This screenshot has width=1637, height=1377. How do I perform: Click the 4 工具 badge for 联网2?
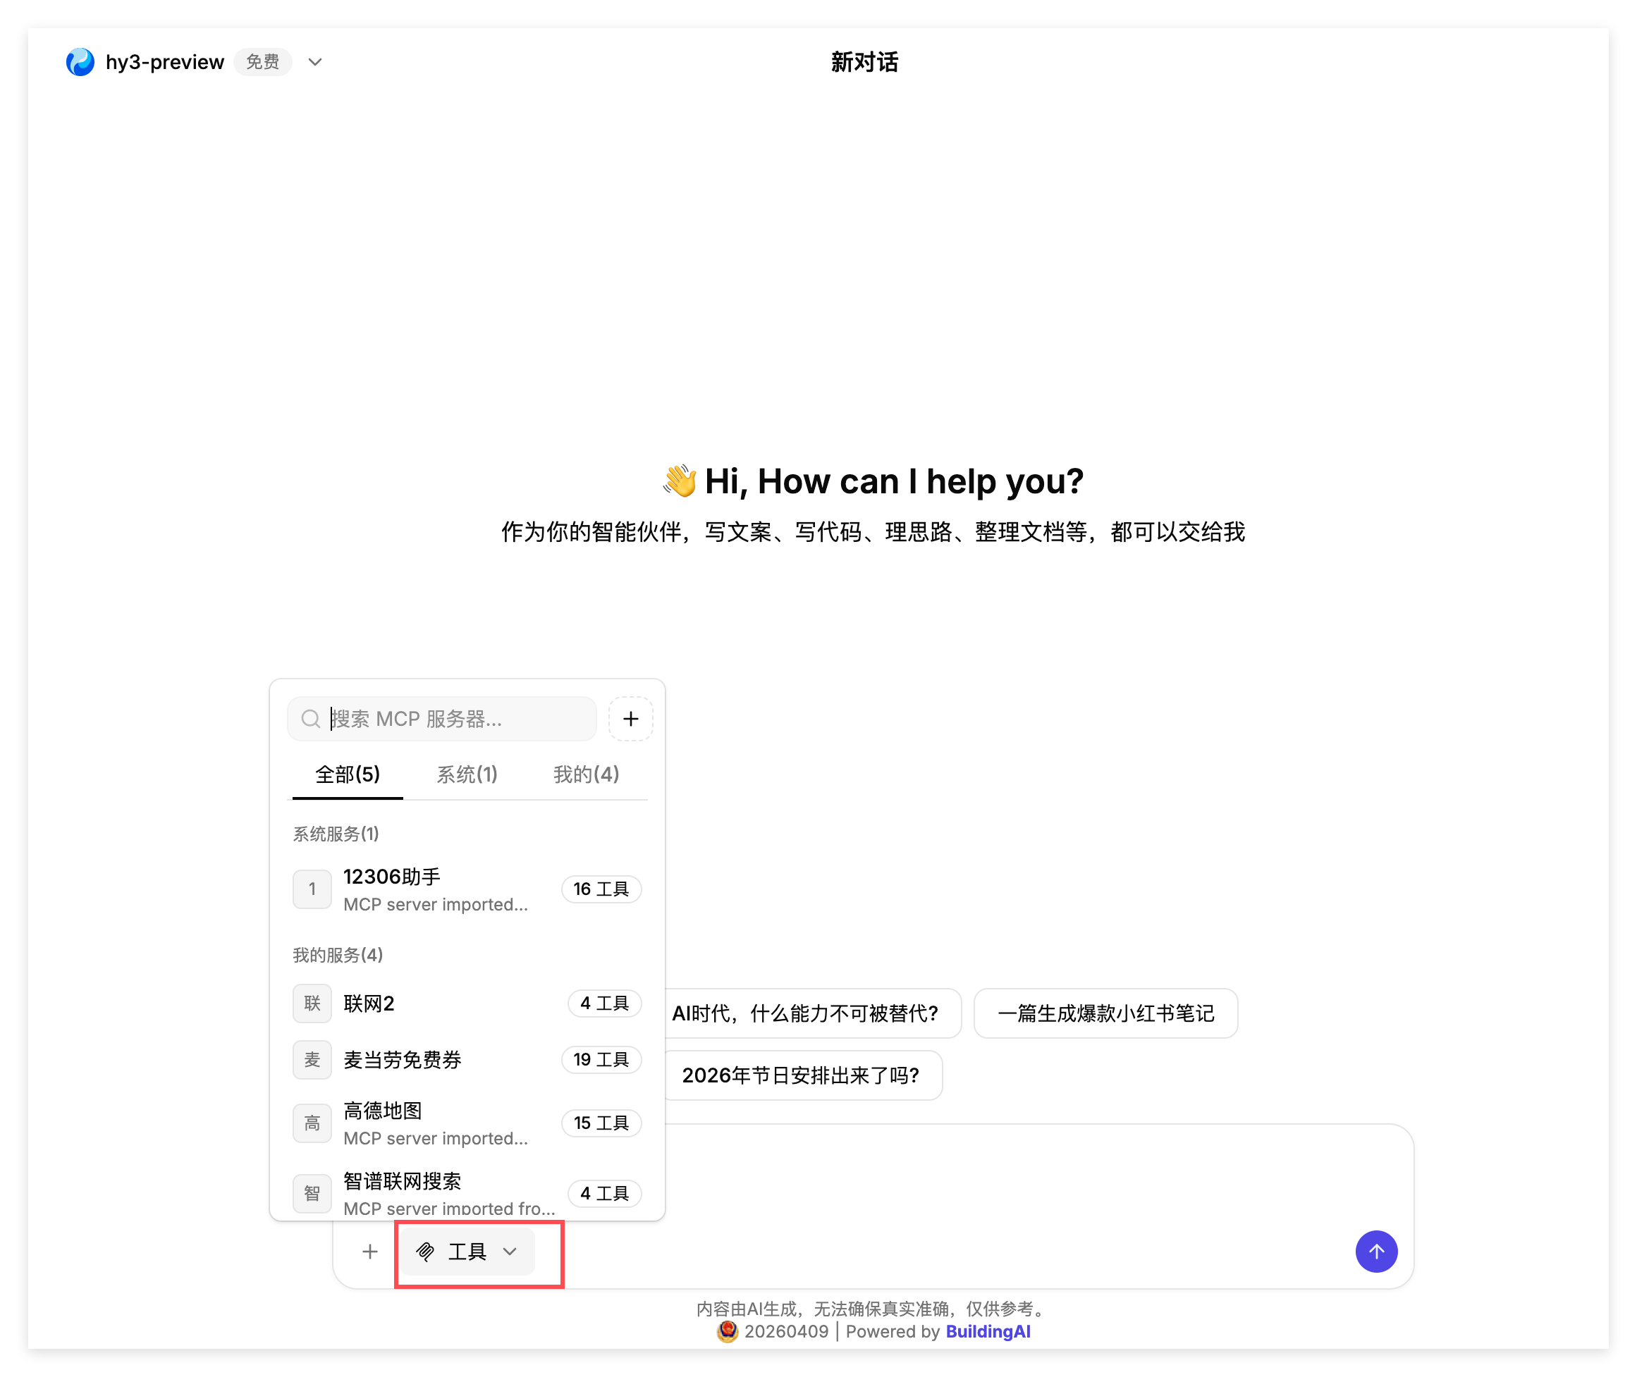click(604, 1003)
